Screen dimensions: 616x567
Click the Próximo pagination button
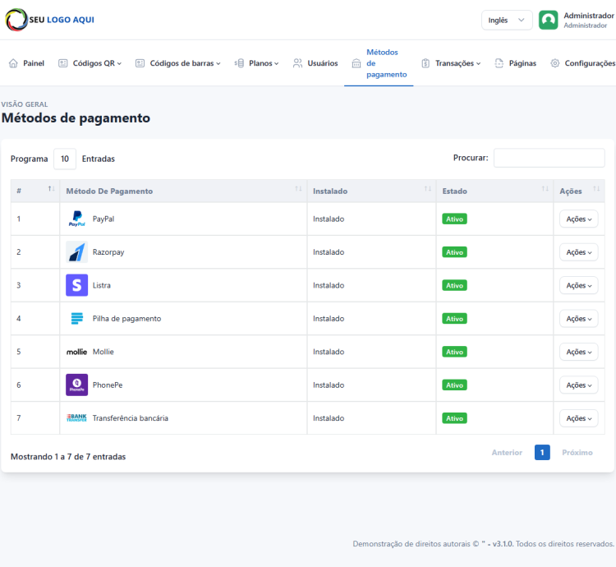(x=577, y=453)
